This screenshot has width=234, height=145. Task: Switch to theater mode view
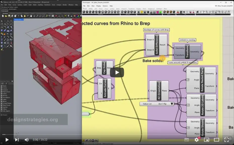point(216,140)
